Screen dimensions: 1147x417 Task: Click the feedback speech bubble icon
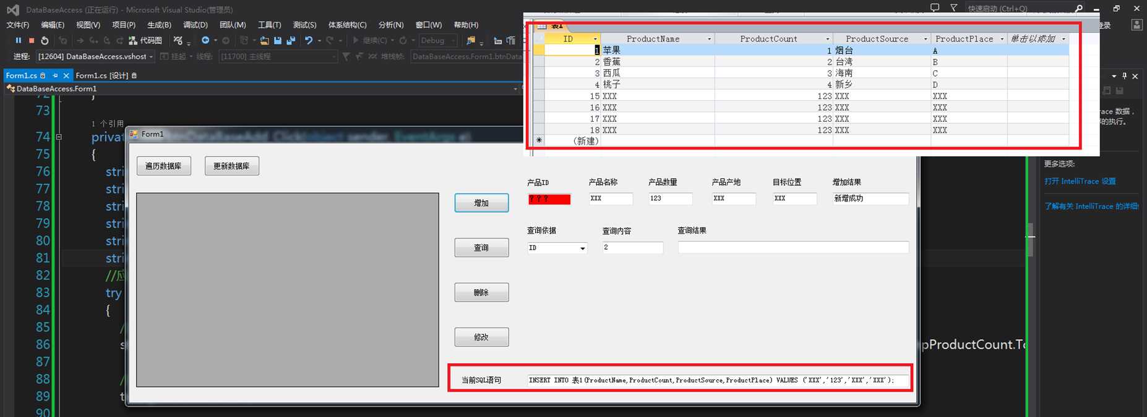tap(935, 8)
